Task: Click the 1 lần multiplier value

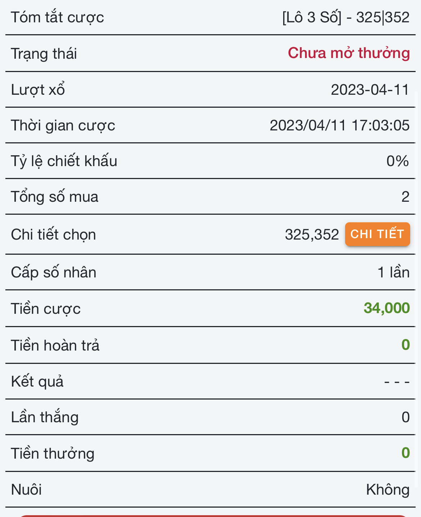Action: coord(393,272)
